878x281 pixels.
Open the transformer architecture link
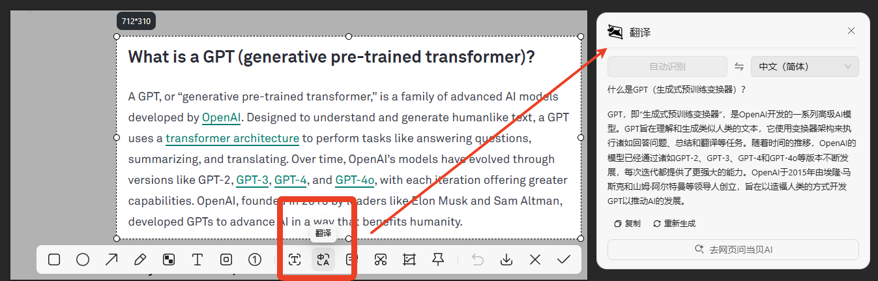click(232, 139)
